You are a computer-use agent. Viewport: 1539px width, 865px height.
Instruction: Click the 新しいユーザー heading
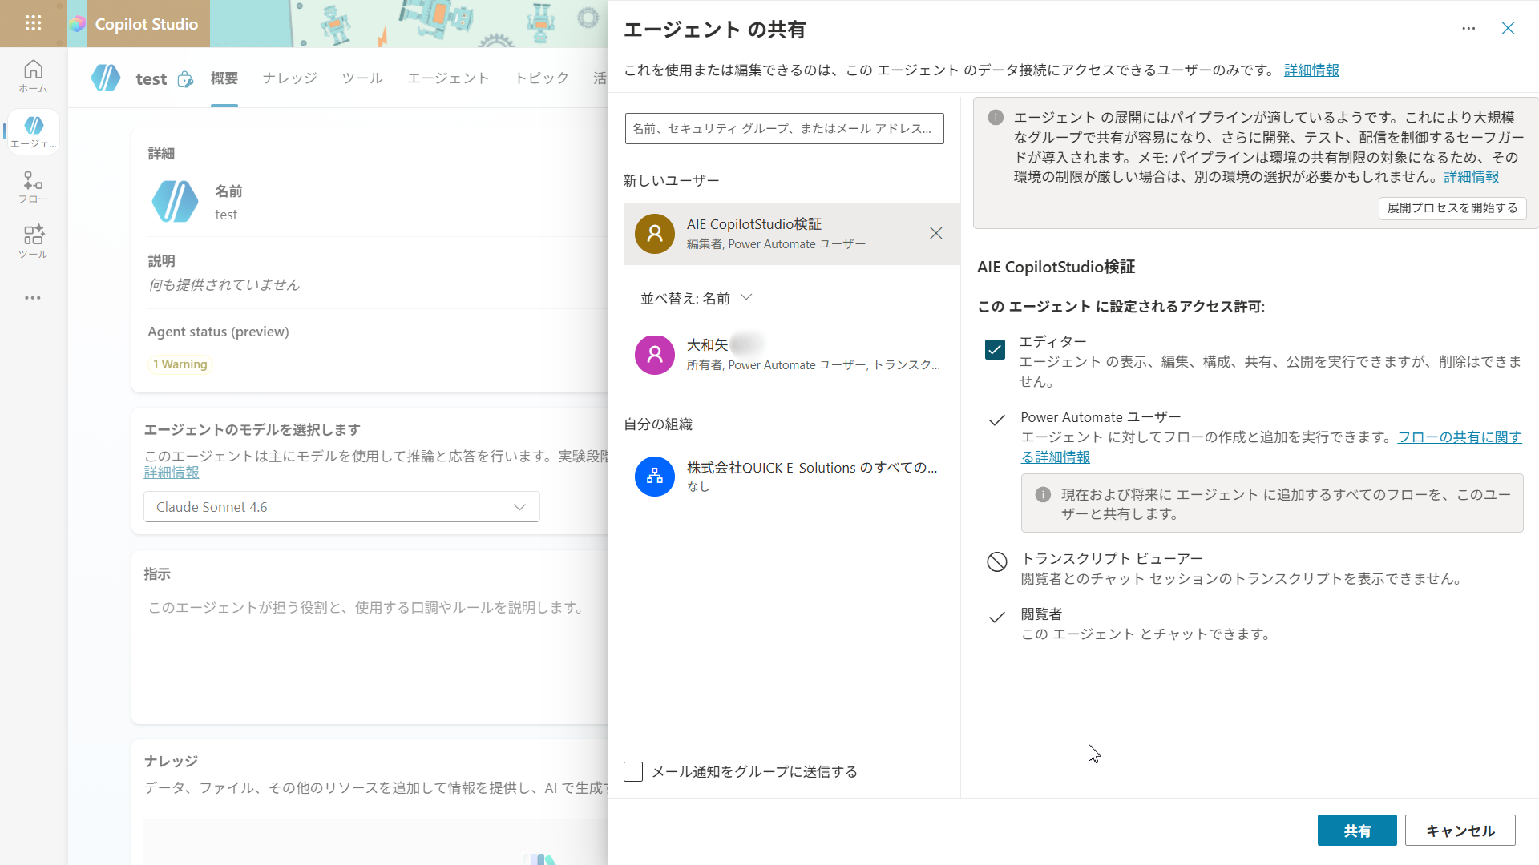point(672,181)
